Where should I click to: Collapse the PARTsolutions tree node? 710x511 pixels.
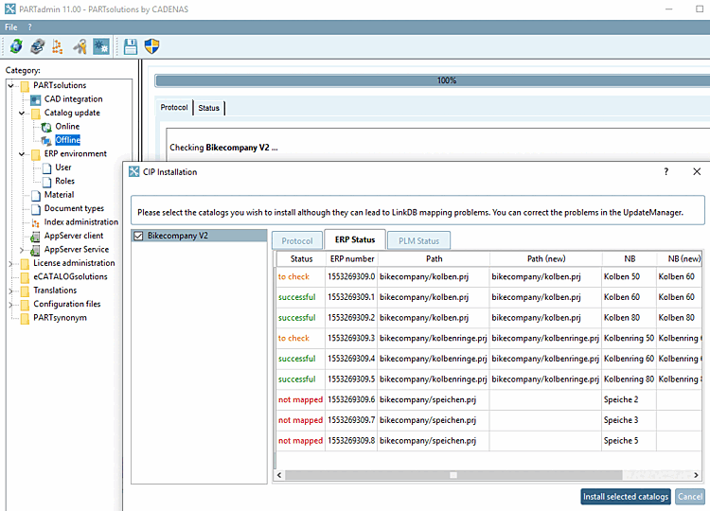[10, 85]
